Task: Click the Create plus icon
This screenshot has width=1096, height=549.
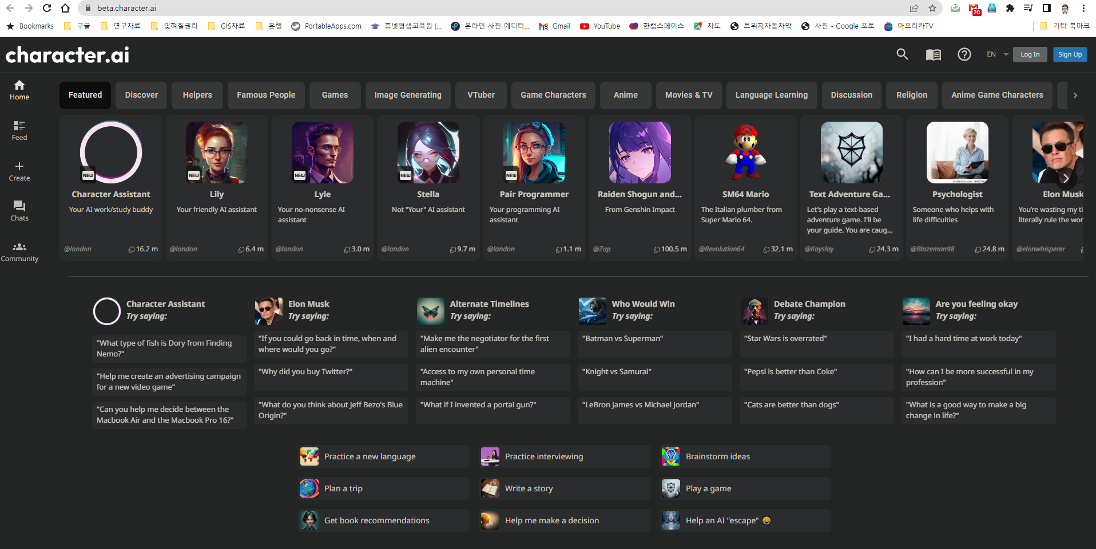Action: click(x=19, y=166)
